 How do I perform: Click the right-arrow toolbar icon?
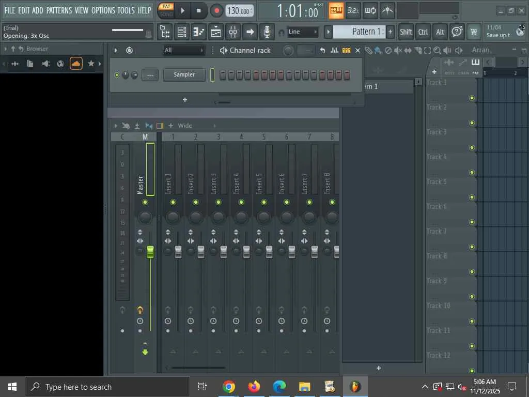[x=250, y=32]
